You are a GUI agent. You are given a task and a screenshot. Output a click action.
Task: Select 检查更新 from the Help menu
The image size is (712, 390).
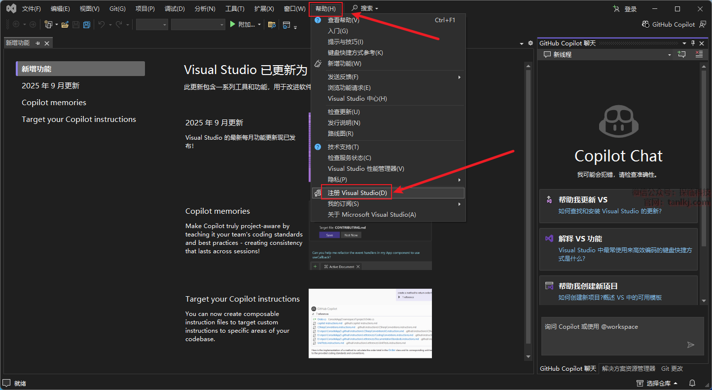coord(344,112)
